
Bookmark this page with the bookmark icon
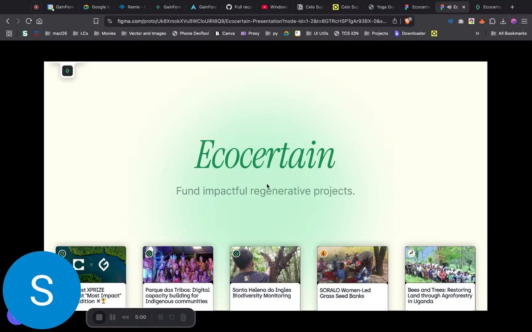96,21
